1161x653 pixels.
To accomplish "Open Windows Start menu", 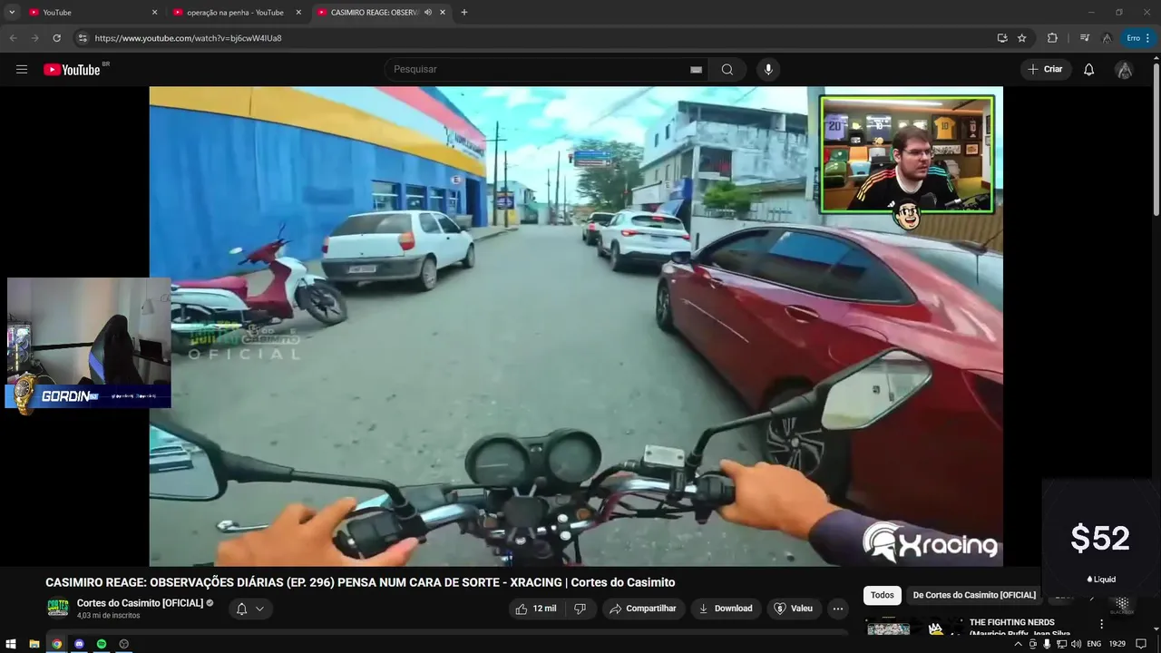I will 11,644.
